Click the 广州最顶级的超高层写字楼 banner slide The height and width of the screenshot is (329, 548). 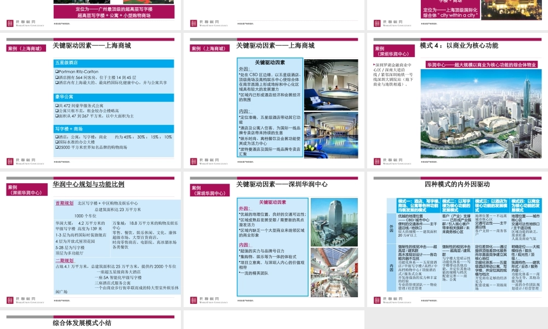[x=90, y=15]
